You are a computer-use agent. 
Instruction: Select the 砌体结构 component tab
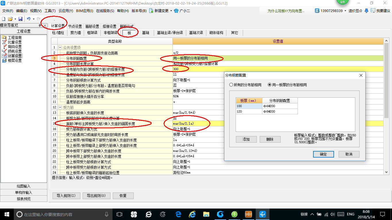[216, 33]
